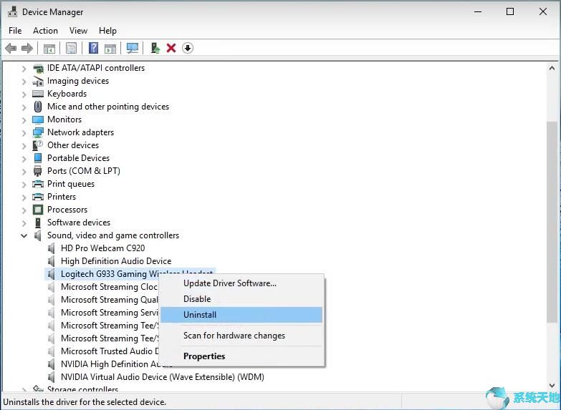This screenshot has width=561, height=410.
Task: Expand the Processors node
Action: tap(24, 210)
